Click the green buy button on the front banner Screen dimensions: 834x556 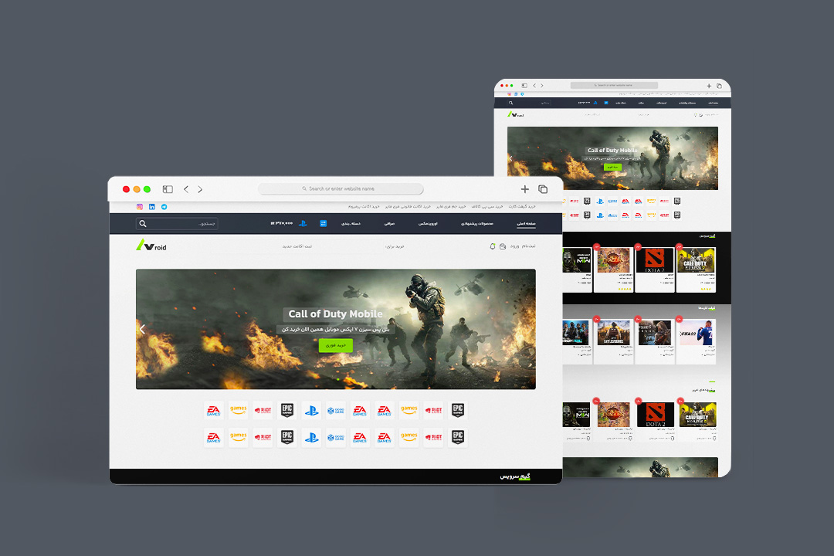point(336,345)
